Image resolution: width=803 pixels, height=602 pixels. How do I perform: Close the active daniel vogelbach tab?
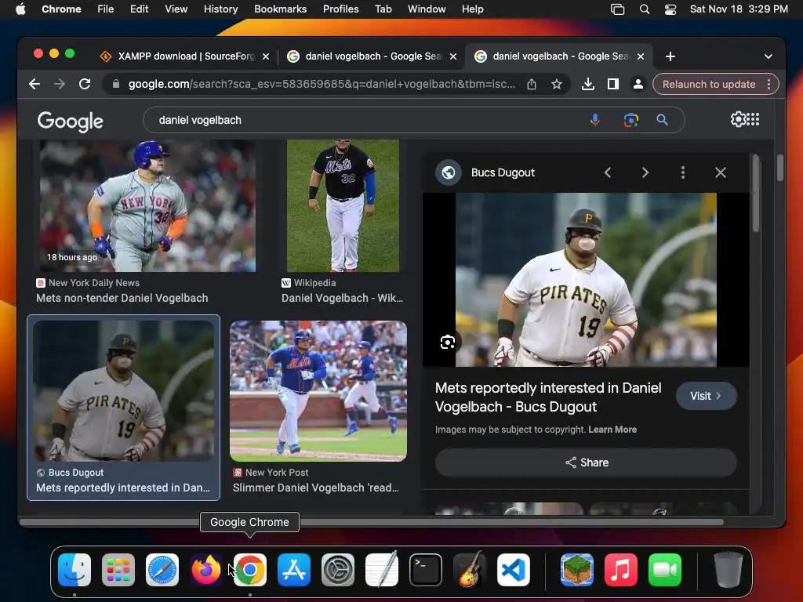(x=641, y=56)
